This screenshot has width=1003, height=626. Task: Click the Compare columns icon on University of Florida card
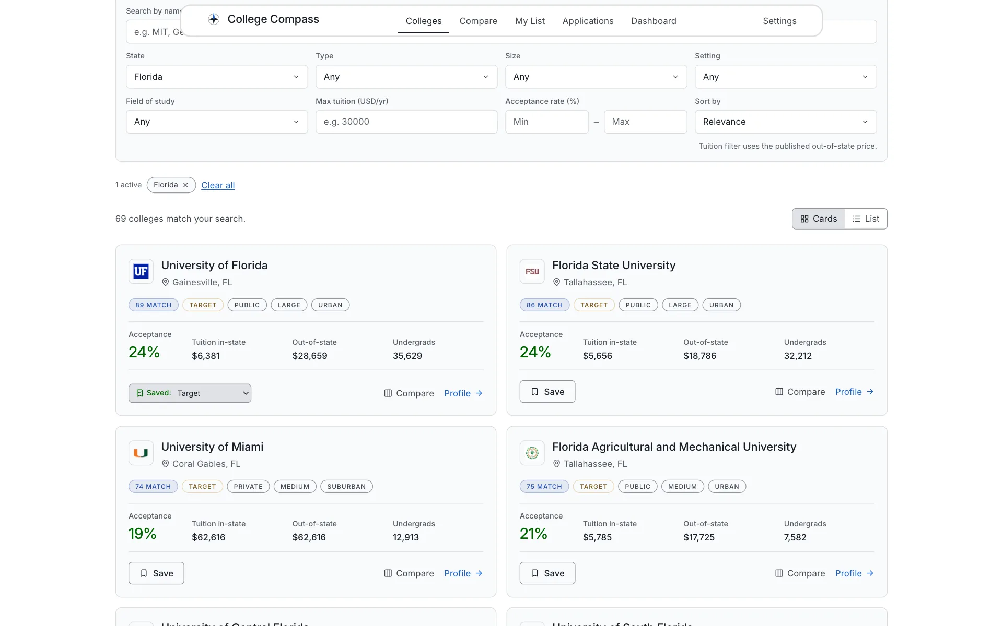coord(388,393)
